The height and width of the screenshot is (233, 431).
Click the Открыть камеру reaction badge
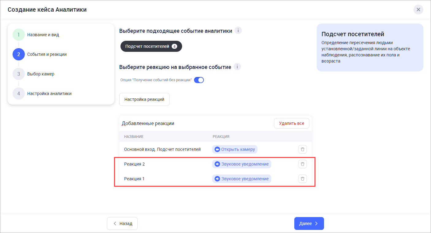click(235, 149)
